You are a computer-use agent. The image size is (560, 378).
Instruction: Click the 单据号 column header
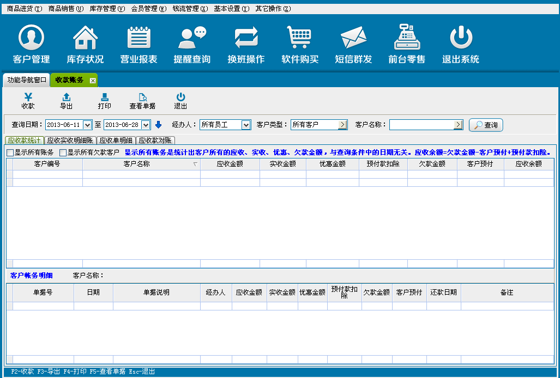pos(43,292)
